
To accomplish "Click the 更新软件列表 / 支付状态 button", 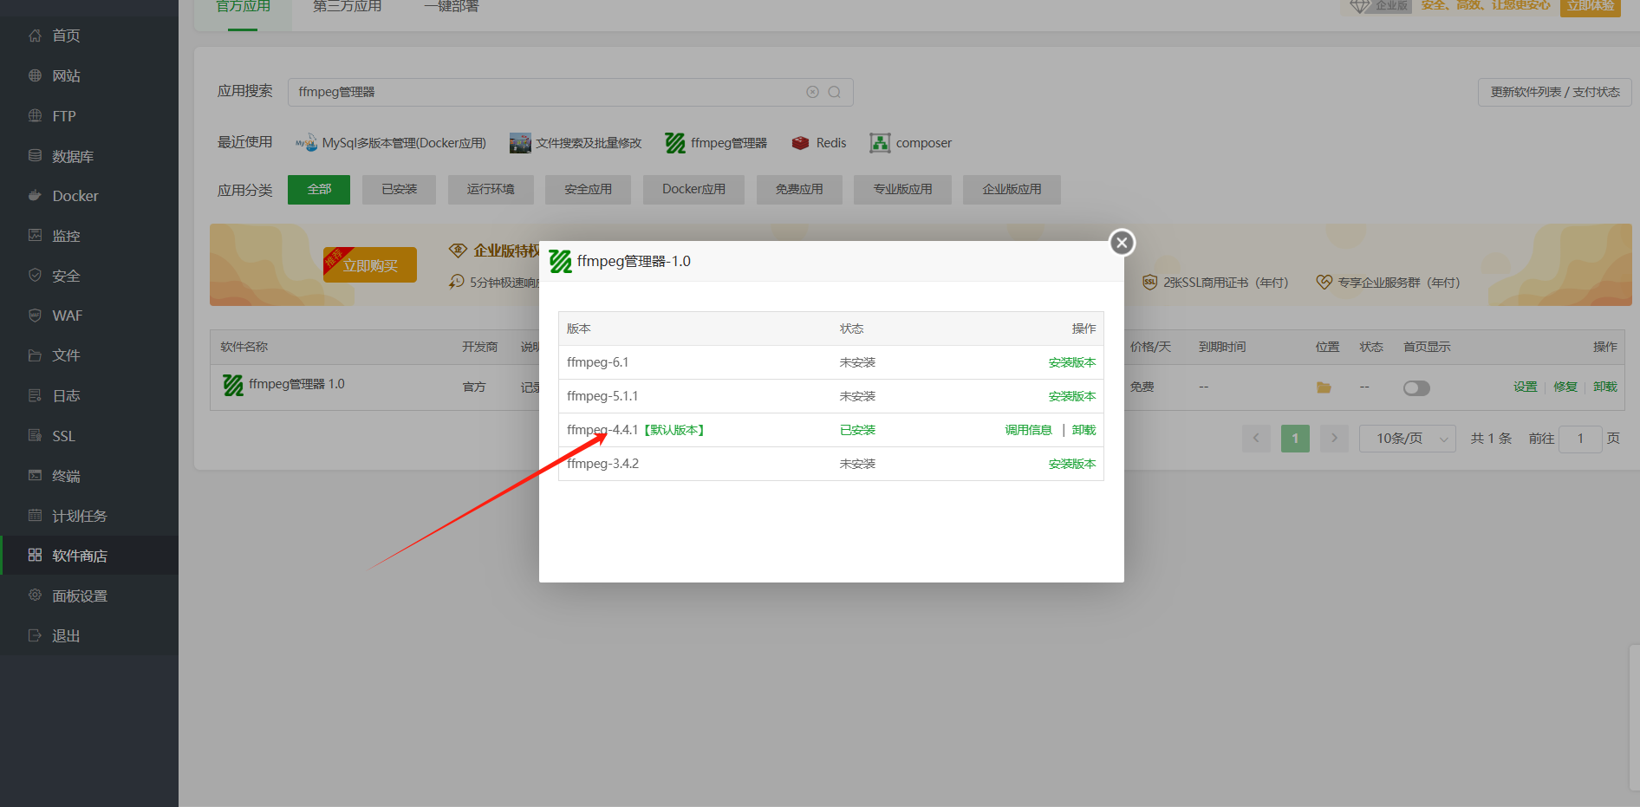I will [1554, 92].
